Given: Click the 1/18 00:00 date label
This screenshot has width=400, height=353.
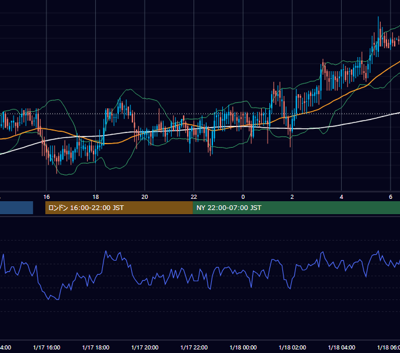Looking at the screenshot, I should (243, 347).
